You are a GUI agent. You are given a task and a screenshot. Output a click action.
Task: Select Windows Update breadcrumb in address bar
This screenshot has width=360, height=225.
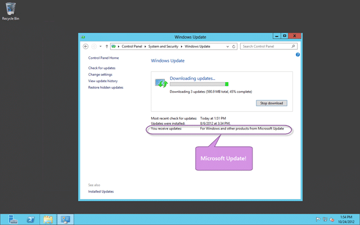click(x=197, y=46)
